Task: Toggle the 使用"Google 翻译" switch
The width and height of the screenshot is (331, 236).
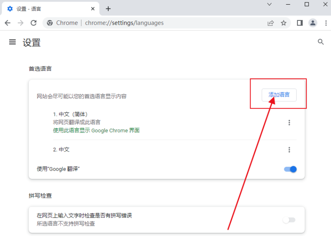Action: coord(290,169)
